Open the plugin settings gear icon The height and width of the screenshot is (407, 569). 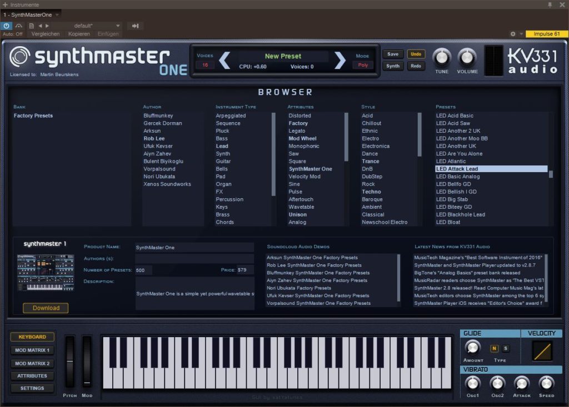[x=513, y=34]
